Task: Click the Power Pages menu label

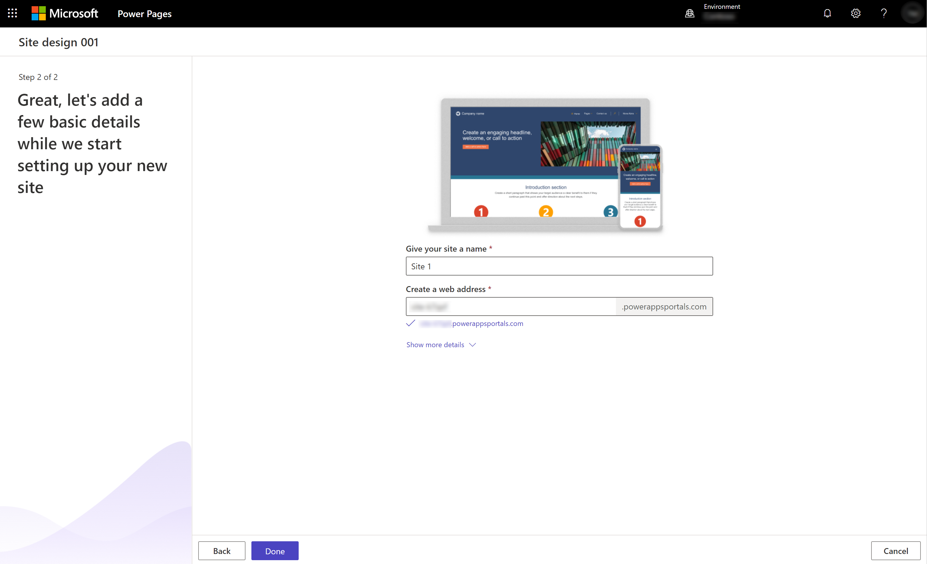Action: point(145,13)
